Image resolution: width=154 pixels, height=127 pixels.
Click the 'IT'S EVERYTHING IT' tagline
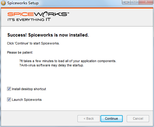[29, 19]
